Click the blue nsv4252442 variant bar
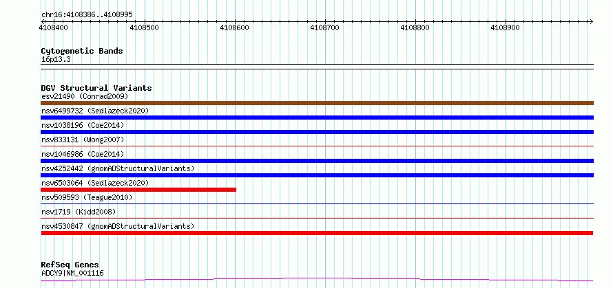The image size is (613, 288). tap(317, 175)
